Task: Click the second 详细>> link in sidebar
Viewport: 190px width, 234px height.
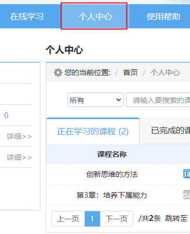Action: [19, 157]
